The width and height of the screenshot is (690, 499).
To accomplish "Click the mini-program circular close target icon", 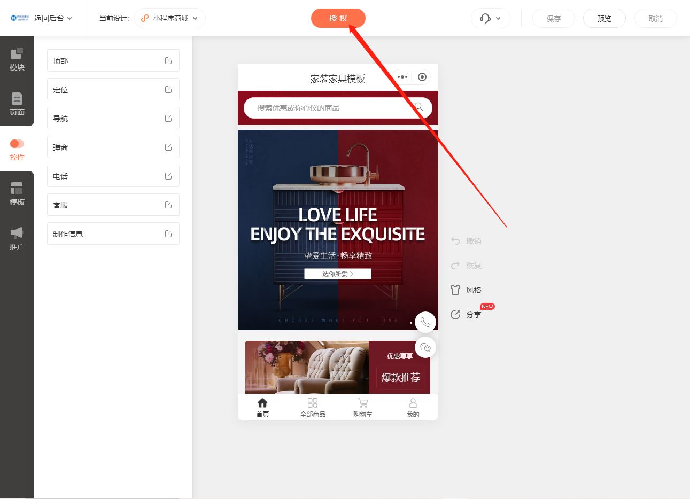I will tap(422, 77).
